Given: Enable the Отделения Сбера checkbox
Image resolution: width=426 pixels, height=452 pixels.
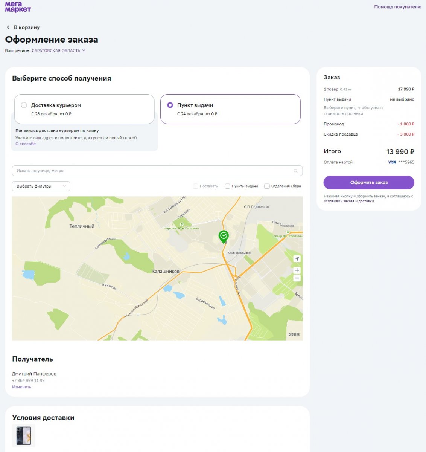Looking at the screenshot, I should tap(267, 186).
